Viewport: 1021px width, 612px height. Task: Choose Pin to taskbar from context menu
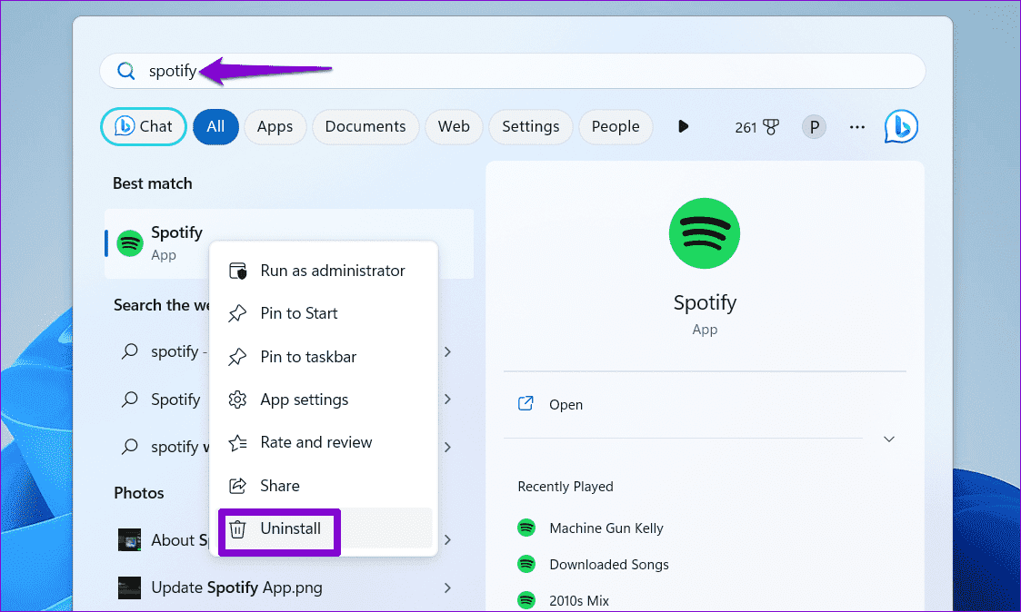click(x=324, y=357)
